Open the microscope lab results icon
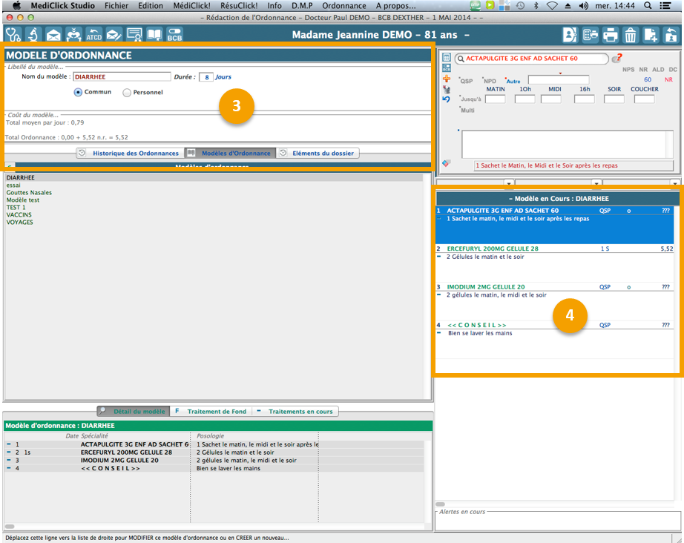Image resolution: width=684 pixels, height=543 pixels. tap(33, 34)
